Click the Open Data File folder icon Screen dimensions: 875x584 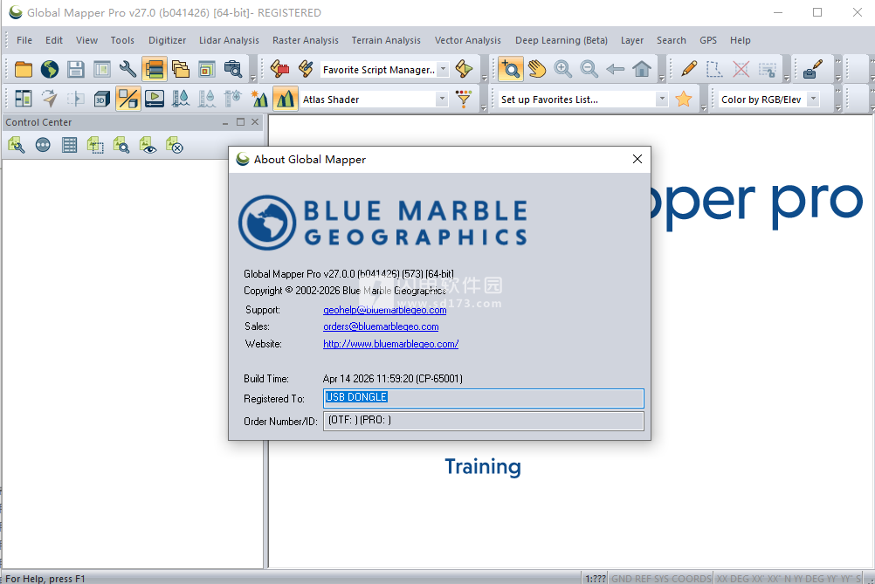tap(24, 69)
